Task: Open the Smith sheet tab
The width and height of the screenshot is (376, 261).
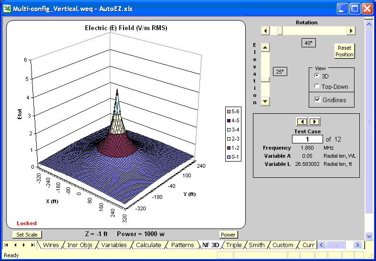Action: pos(256,245)
